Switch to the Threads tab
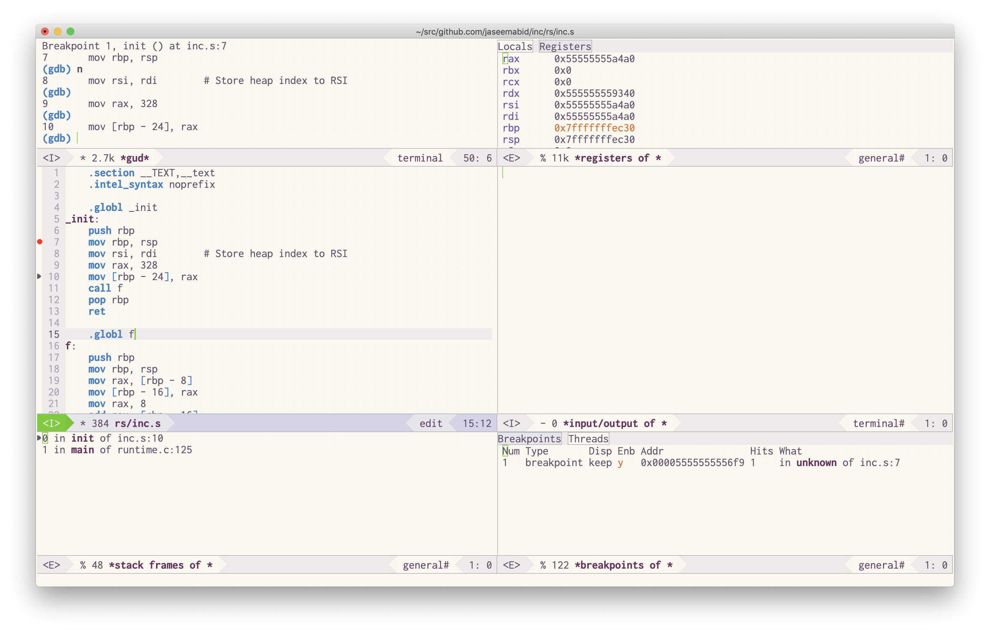This screenshot has height=634, width=990. pyautogui.click(x=588, y=439)
